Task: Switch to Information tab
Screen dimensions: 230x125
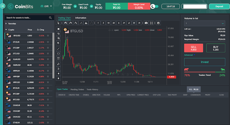Action: pyautogui.click(x=81, y=18)
